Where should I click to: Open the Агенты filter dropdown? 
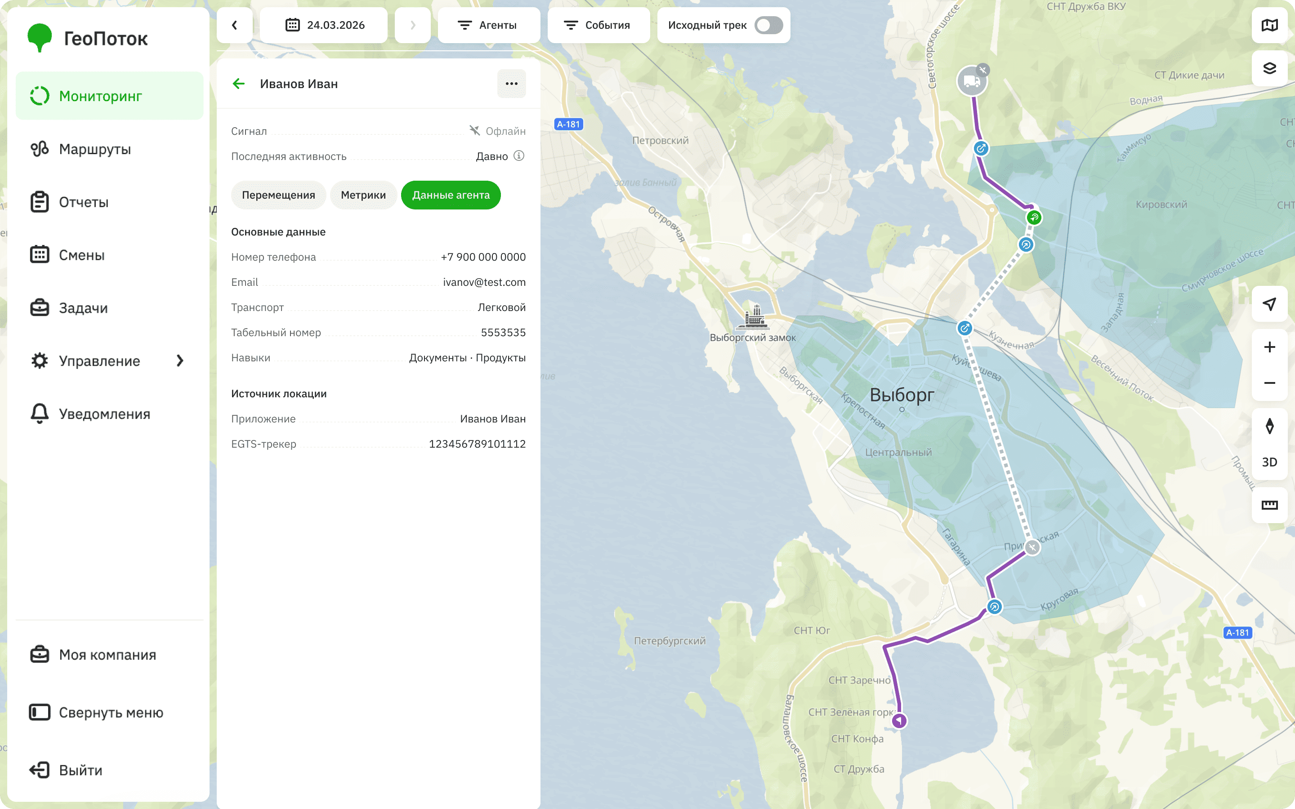tap(489, 25)
